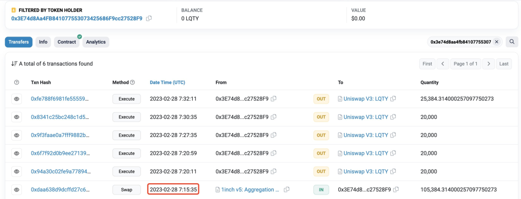Open 1inch v5: Aggregation link
The width and height of the screenshot is (521, 199).
[x=250, y=190]
